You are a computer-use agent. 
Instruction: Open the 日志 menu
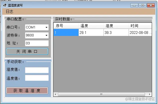(10, 11)
